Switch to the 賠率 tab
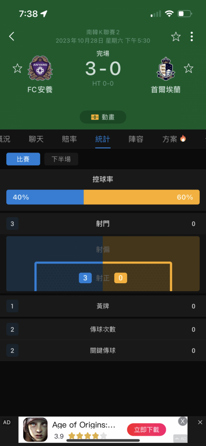 point(70,139)
